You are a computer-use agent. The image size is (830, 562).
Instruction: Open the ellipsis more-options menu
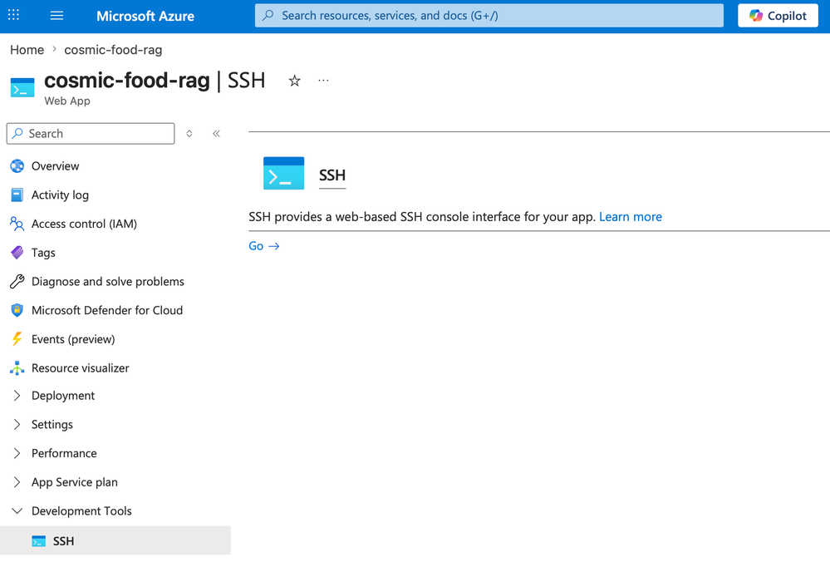coord(323,81)
